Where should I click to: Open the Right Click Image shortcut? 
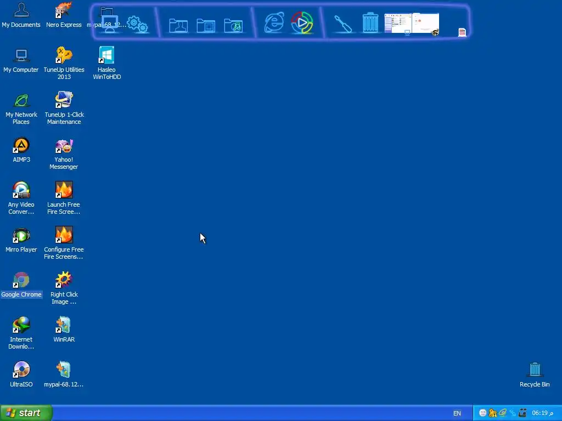click(x=64, y=288)
